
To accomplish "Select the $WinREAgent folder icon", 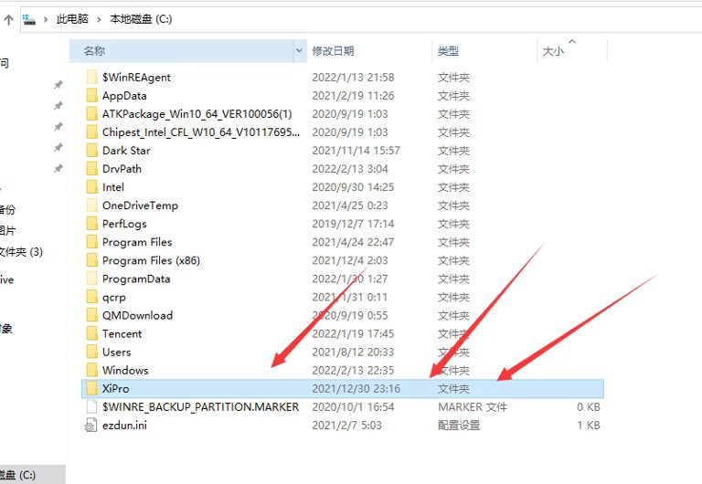I will [91, 78].
